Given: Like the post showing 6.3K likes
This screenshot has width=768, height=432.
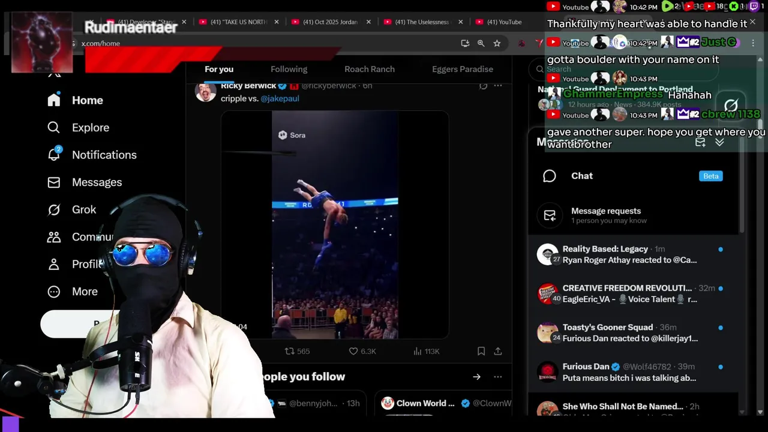Looking at the screenshot, I should click(x=362, y=351).
